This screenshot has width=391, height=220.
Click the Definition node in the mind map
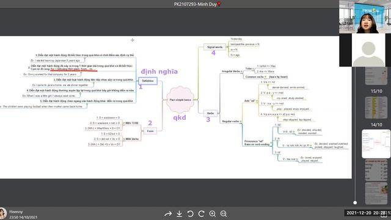point(148,81)
